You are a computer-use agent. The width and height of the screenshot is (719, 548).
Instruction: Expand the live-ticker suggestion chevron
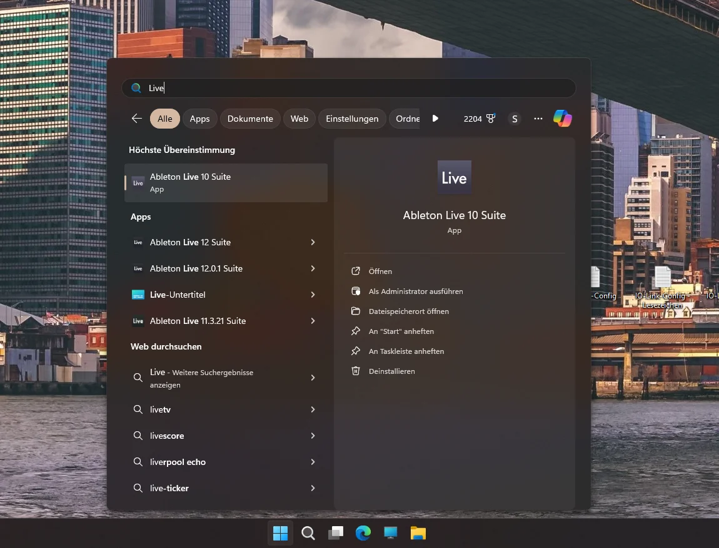click(313, 488)
